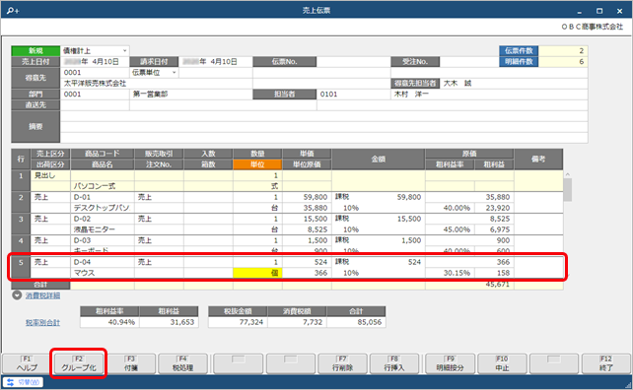This screenshot has width=633, height=390.
Task: Click the 直送先 input field
Action: coord(95,105)
